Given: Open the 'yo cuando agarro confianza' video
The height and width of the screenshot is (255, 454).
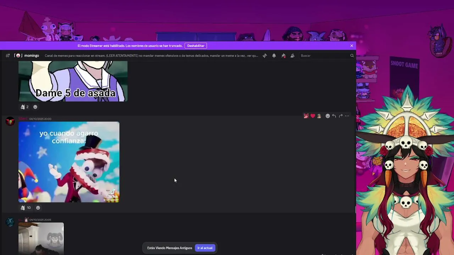Looking at the screenshot, I should coord(69,162).
